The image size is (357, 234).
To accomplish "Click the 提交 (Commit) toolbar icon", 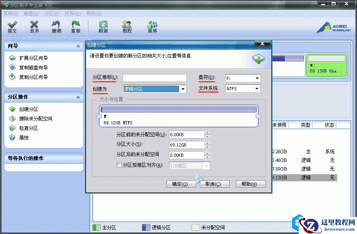I will tap(12, 27).
